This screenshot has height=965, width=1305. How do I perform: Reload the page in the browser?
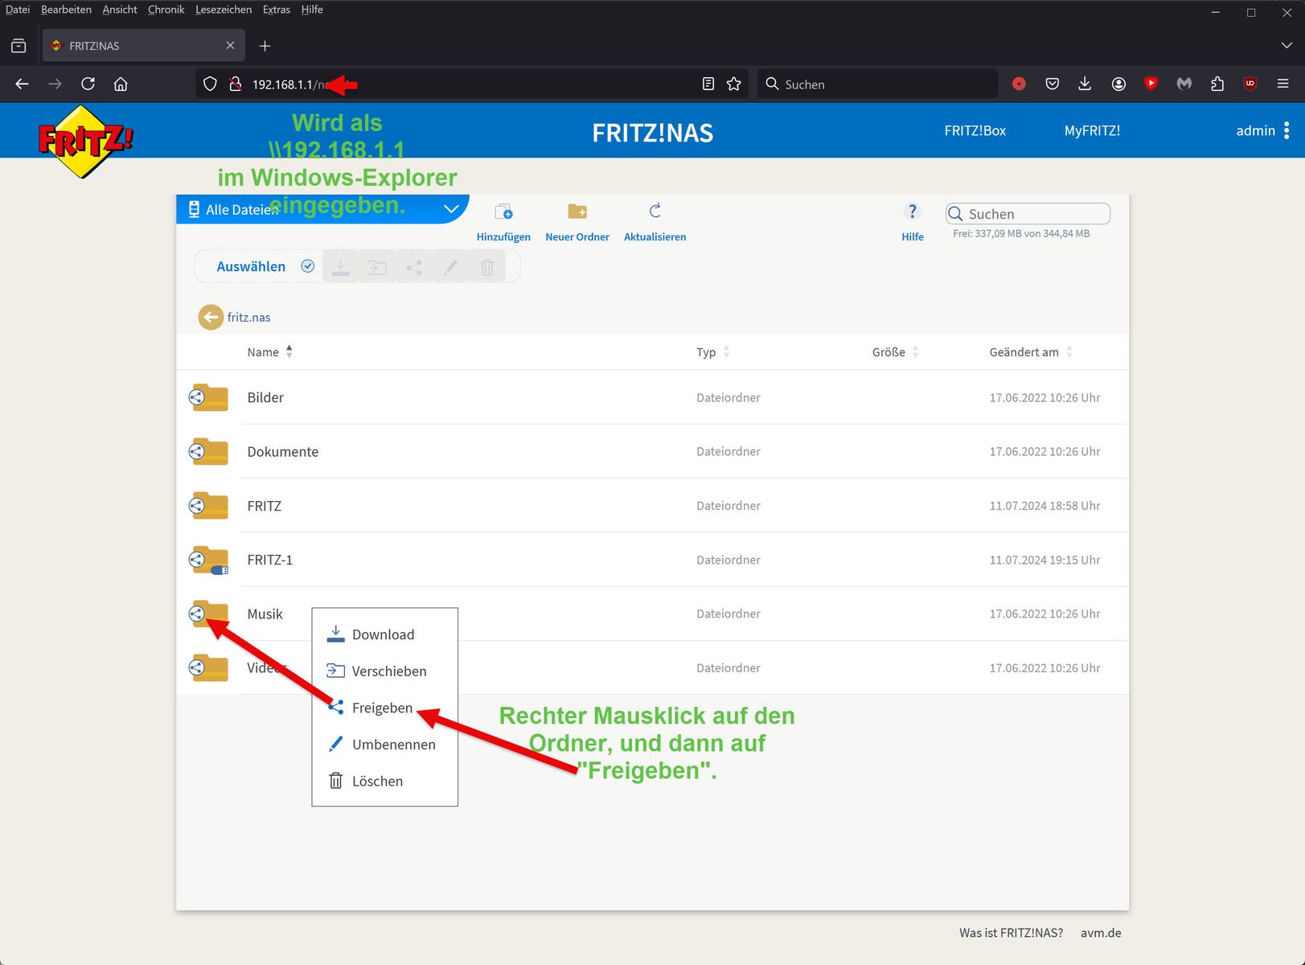88,84
